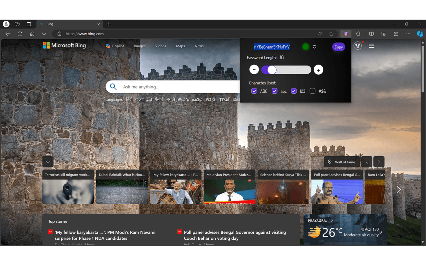This screenshot has height=266, width=426.
Task: Read Poll panel advises Bengal Governor story
Action: (x=235, y=235)
